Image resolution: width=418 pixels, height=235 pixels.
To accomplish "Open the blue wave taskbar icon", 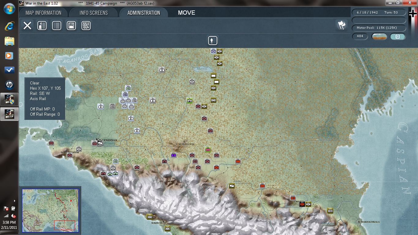I will point(9,70).
